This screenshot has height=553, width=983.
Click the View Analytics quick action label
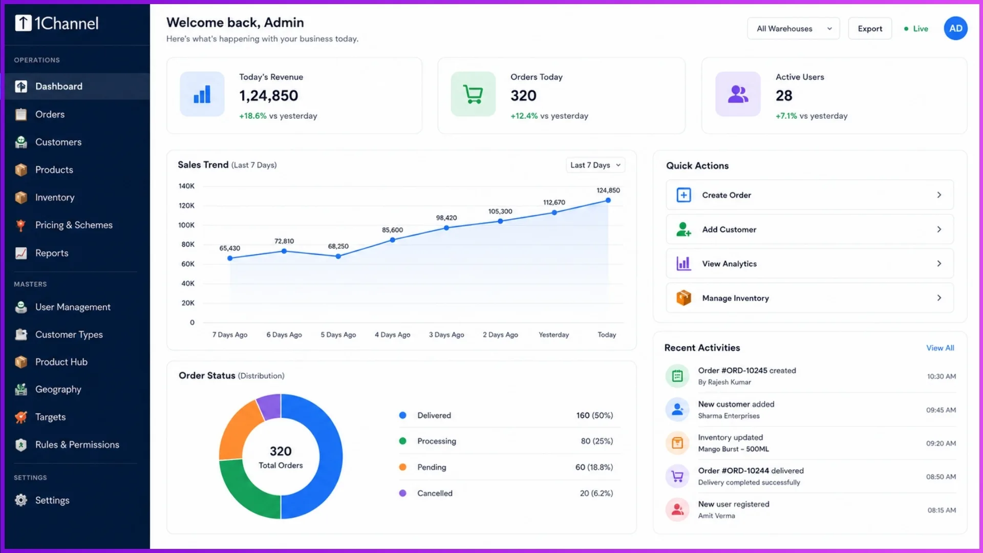tap(729, 264)
